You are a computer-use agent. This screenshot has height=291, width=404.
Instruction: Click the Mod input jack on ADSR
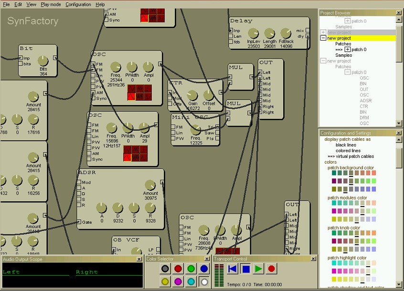tap(79, 182)
